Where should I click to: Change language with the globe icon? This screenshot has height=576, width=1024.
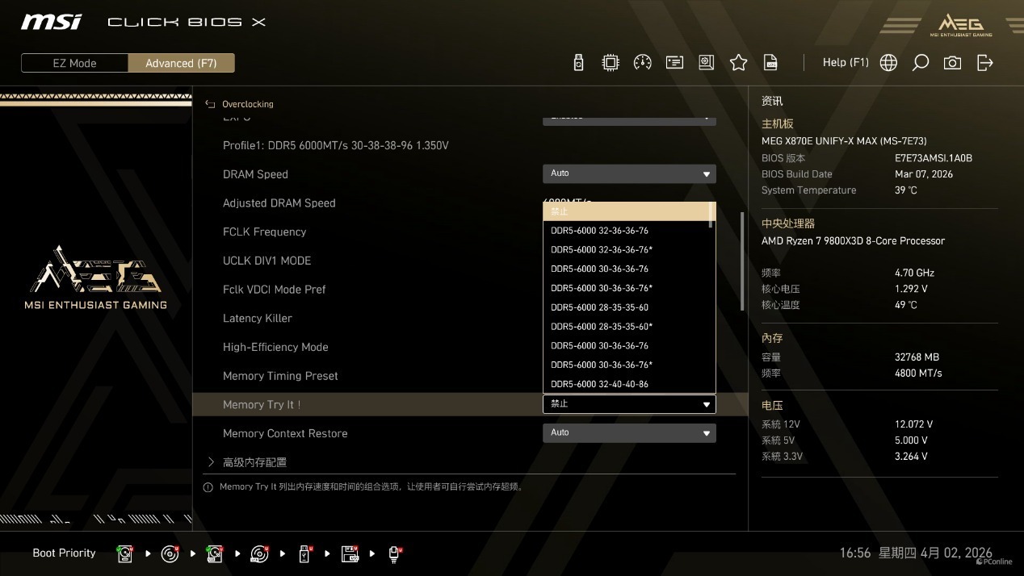tap(888, 63)
